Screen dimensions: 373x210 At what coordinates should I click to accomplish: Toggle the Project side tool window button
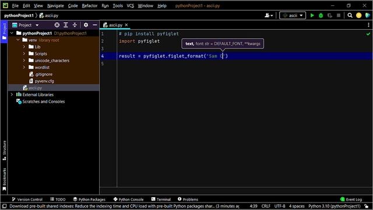click(x=4, y=32)
